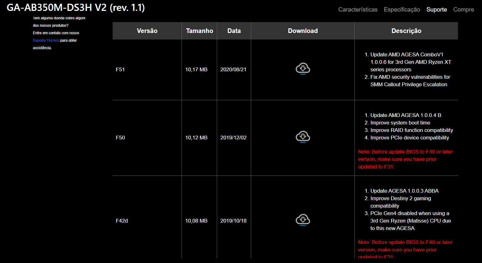This screenshot has height=263, width=482.
Task: Click the 10,12 MB size value
Action: (x=196, y=138)
